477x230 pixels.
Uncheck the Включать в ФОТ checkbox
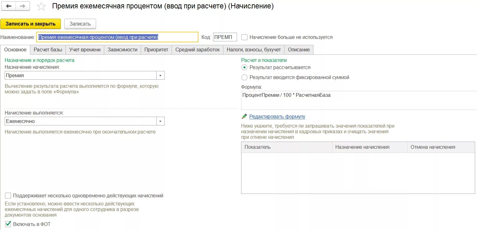(8, 224)
